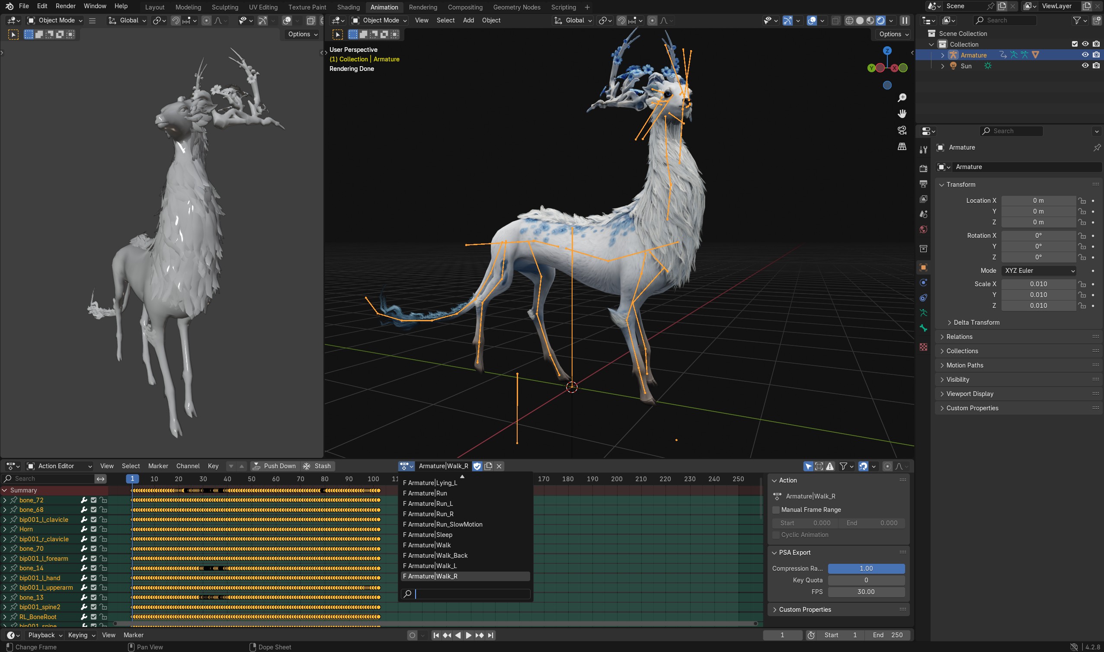Click the camera view icon in viewport
Viewport: 1104px width, 652px height.
click(902, 130)
